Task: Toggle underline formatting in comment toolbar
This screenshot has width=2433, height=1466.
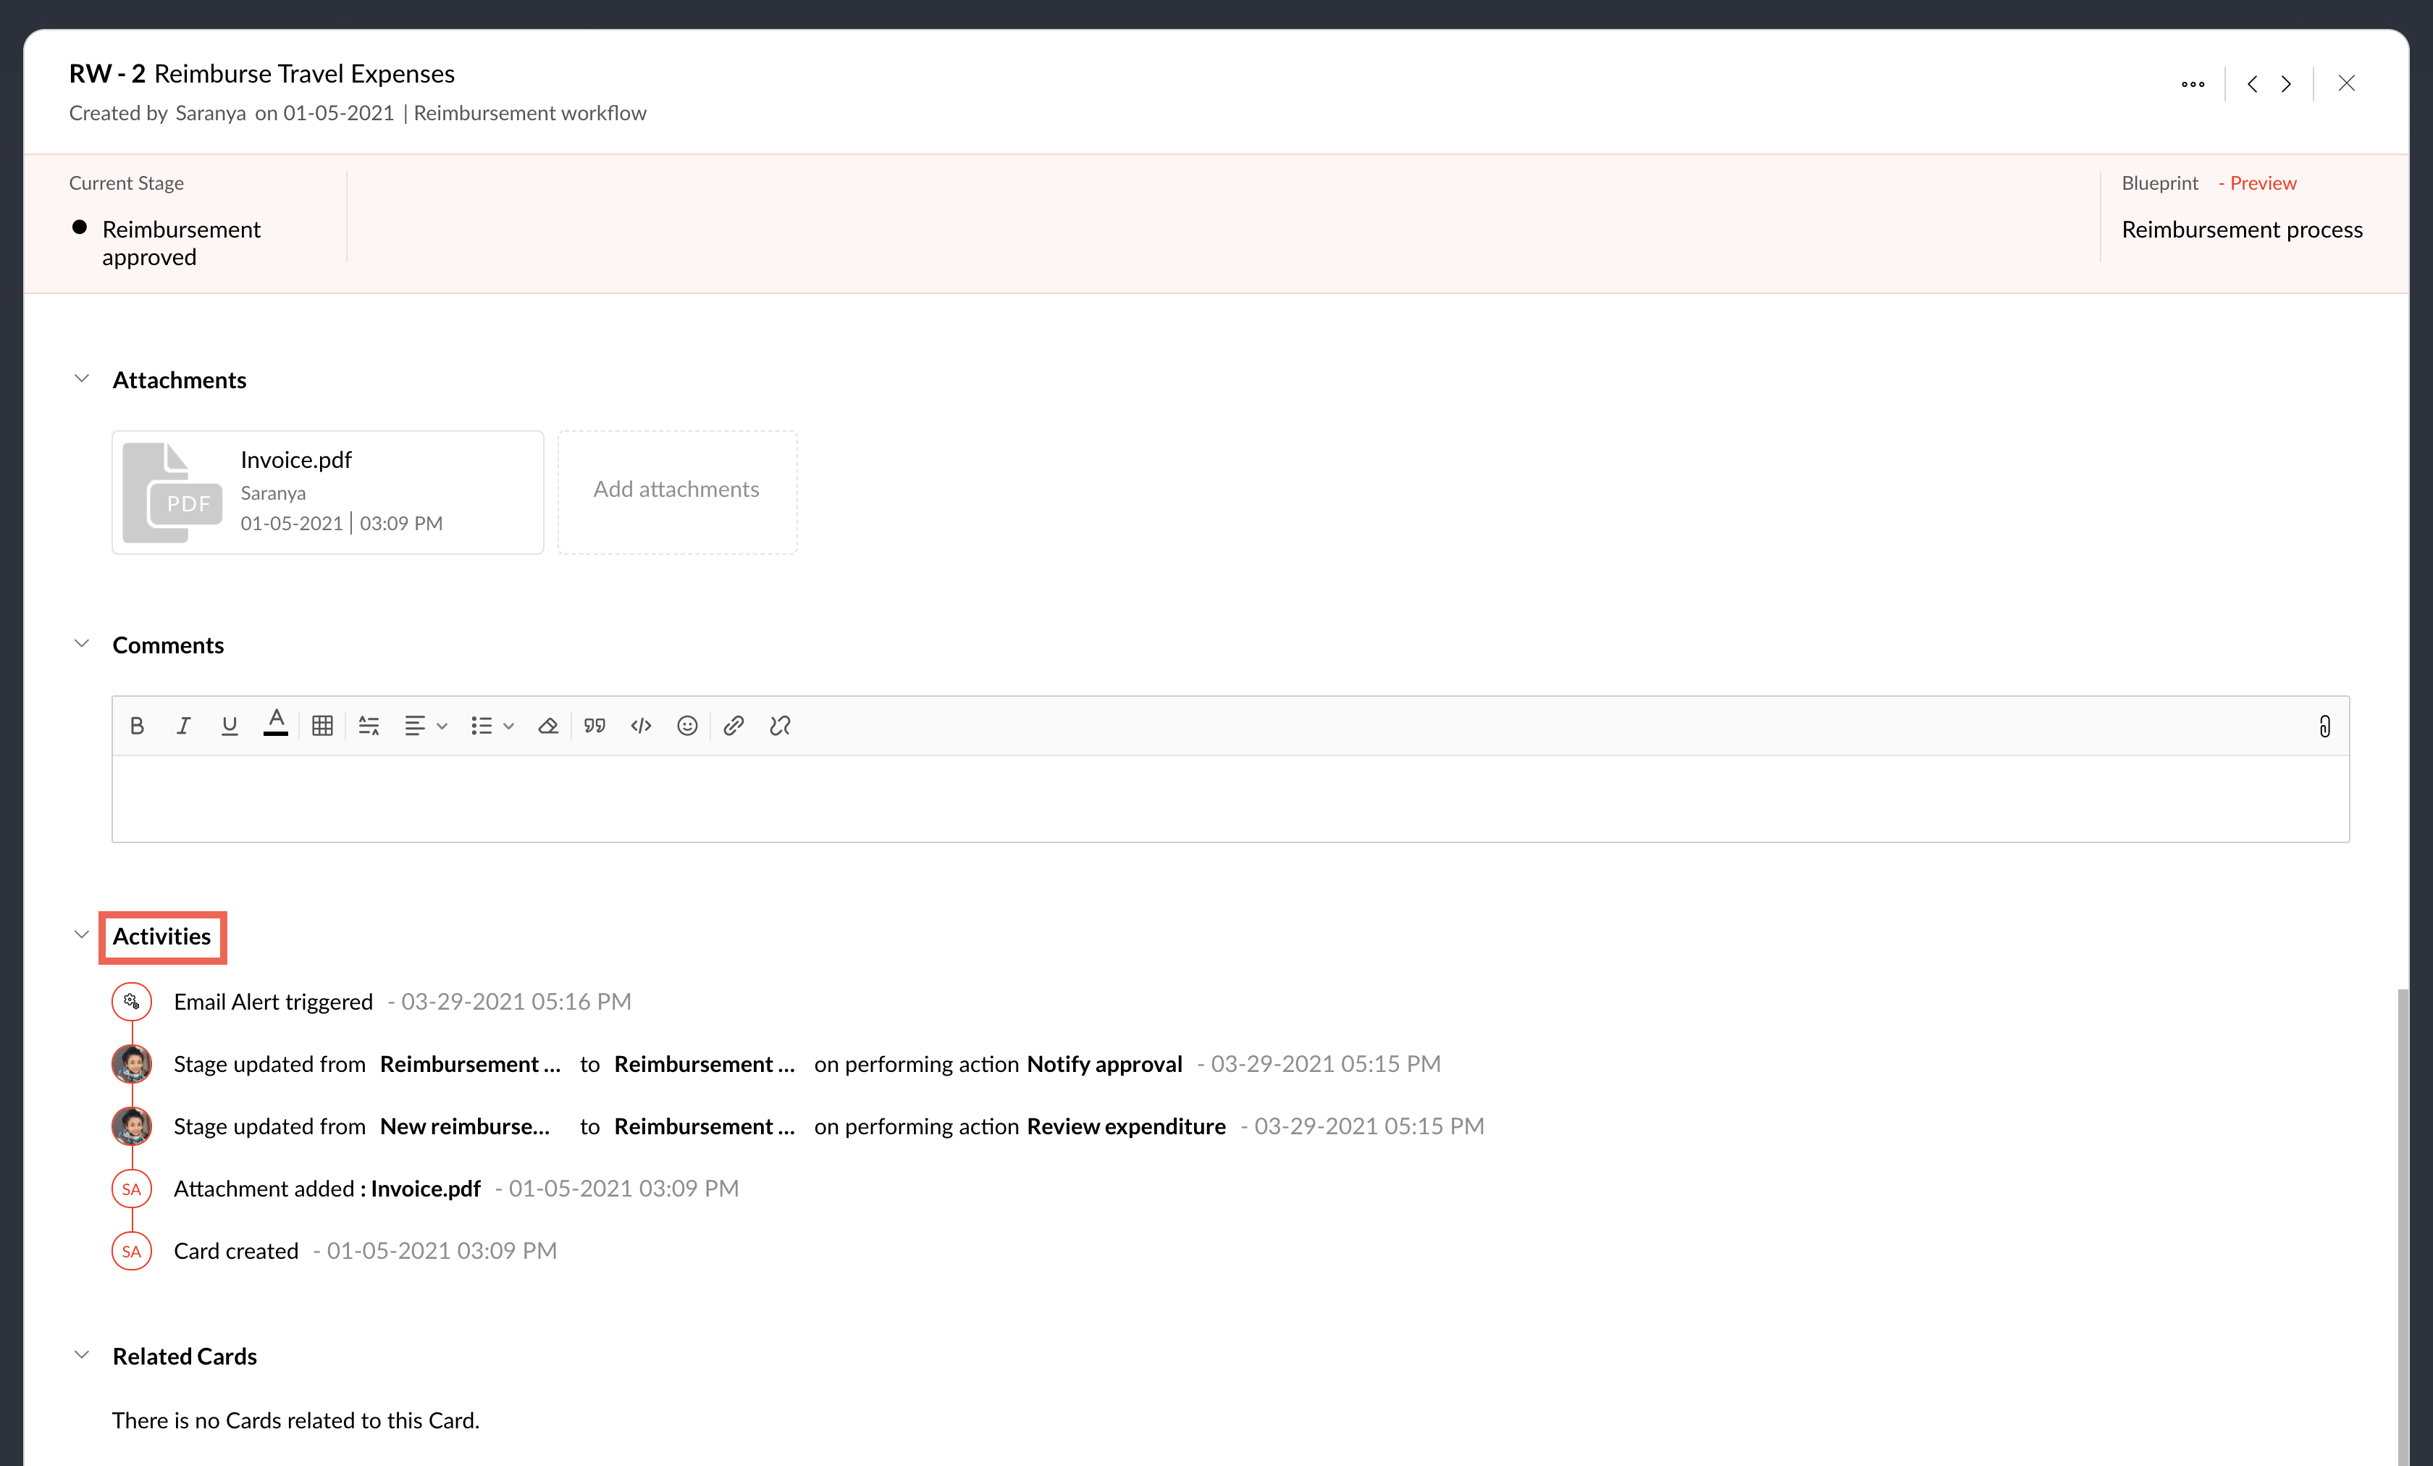Action: pos(229,726)
